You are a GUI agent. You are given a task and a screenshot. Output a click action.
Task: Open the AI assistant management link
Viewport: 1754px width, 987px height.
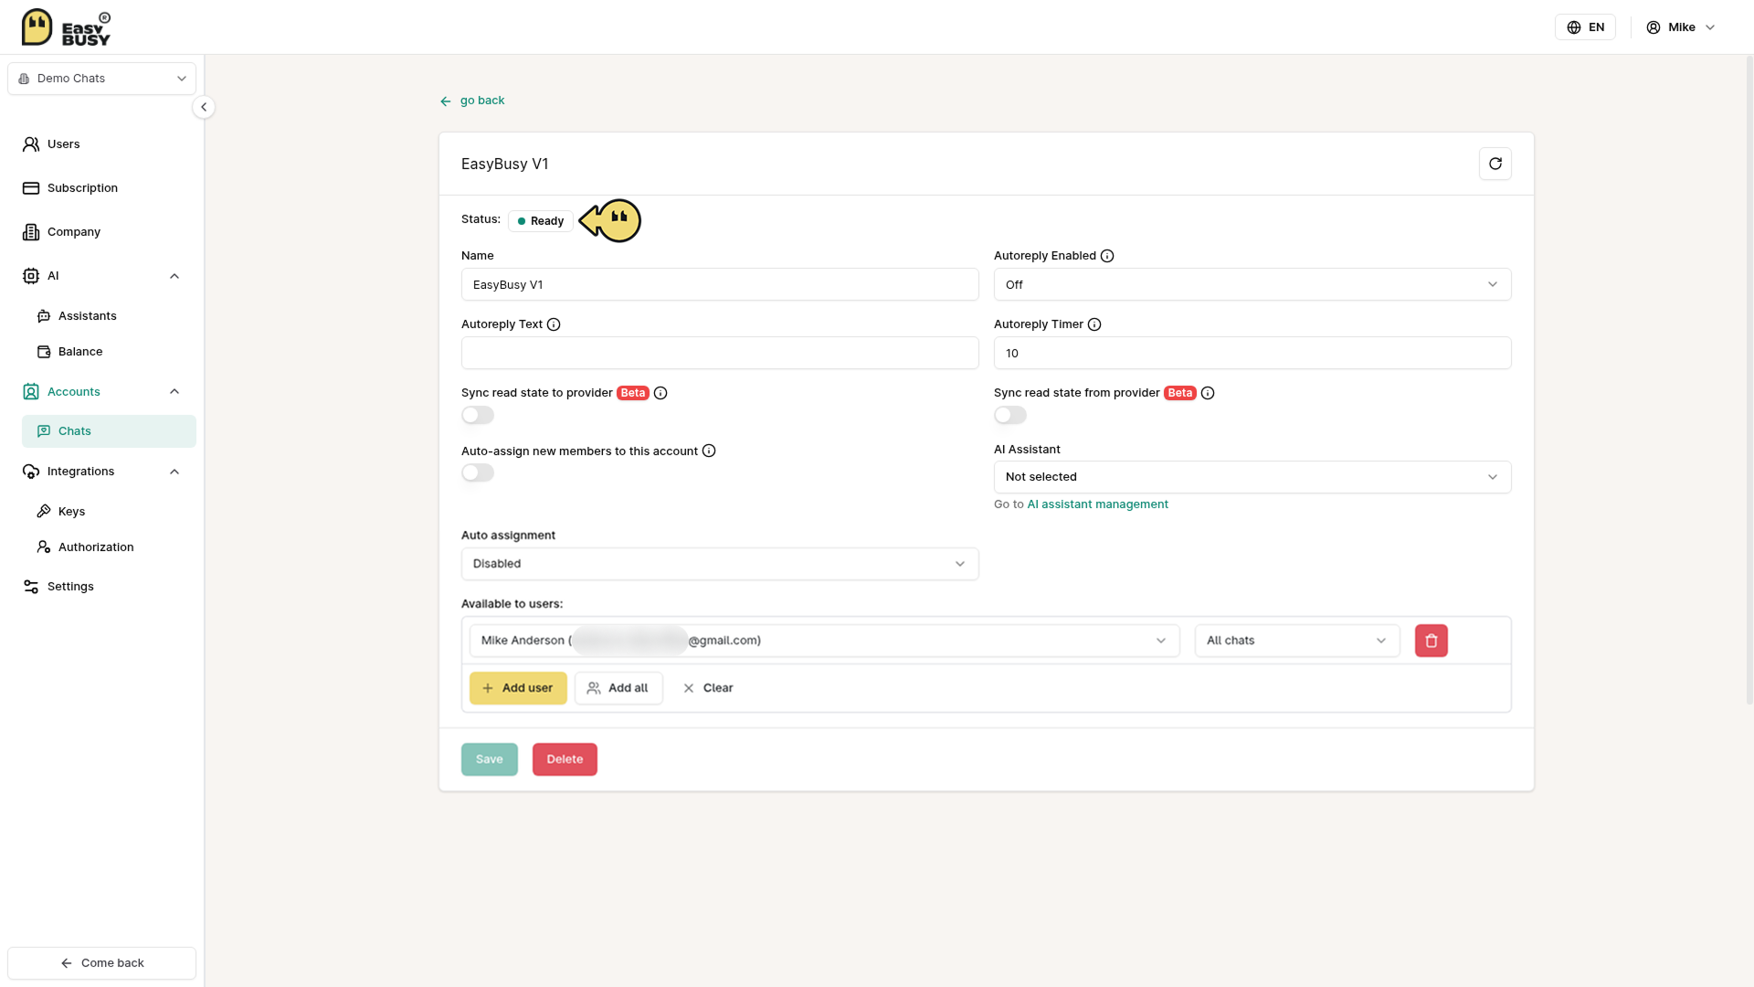pyautogui.click(x=1097, y=504)
